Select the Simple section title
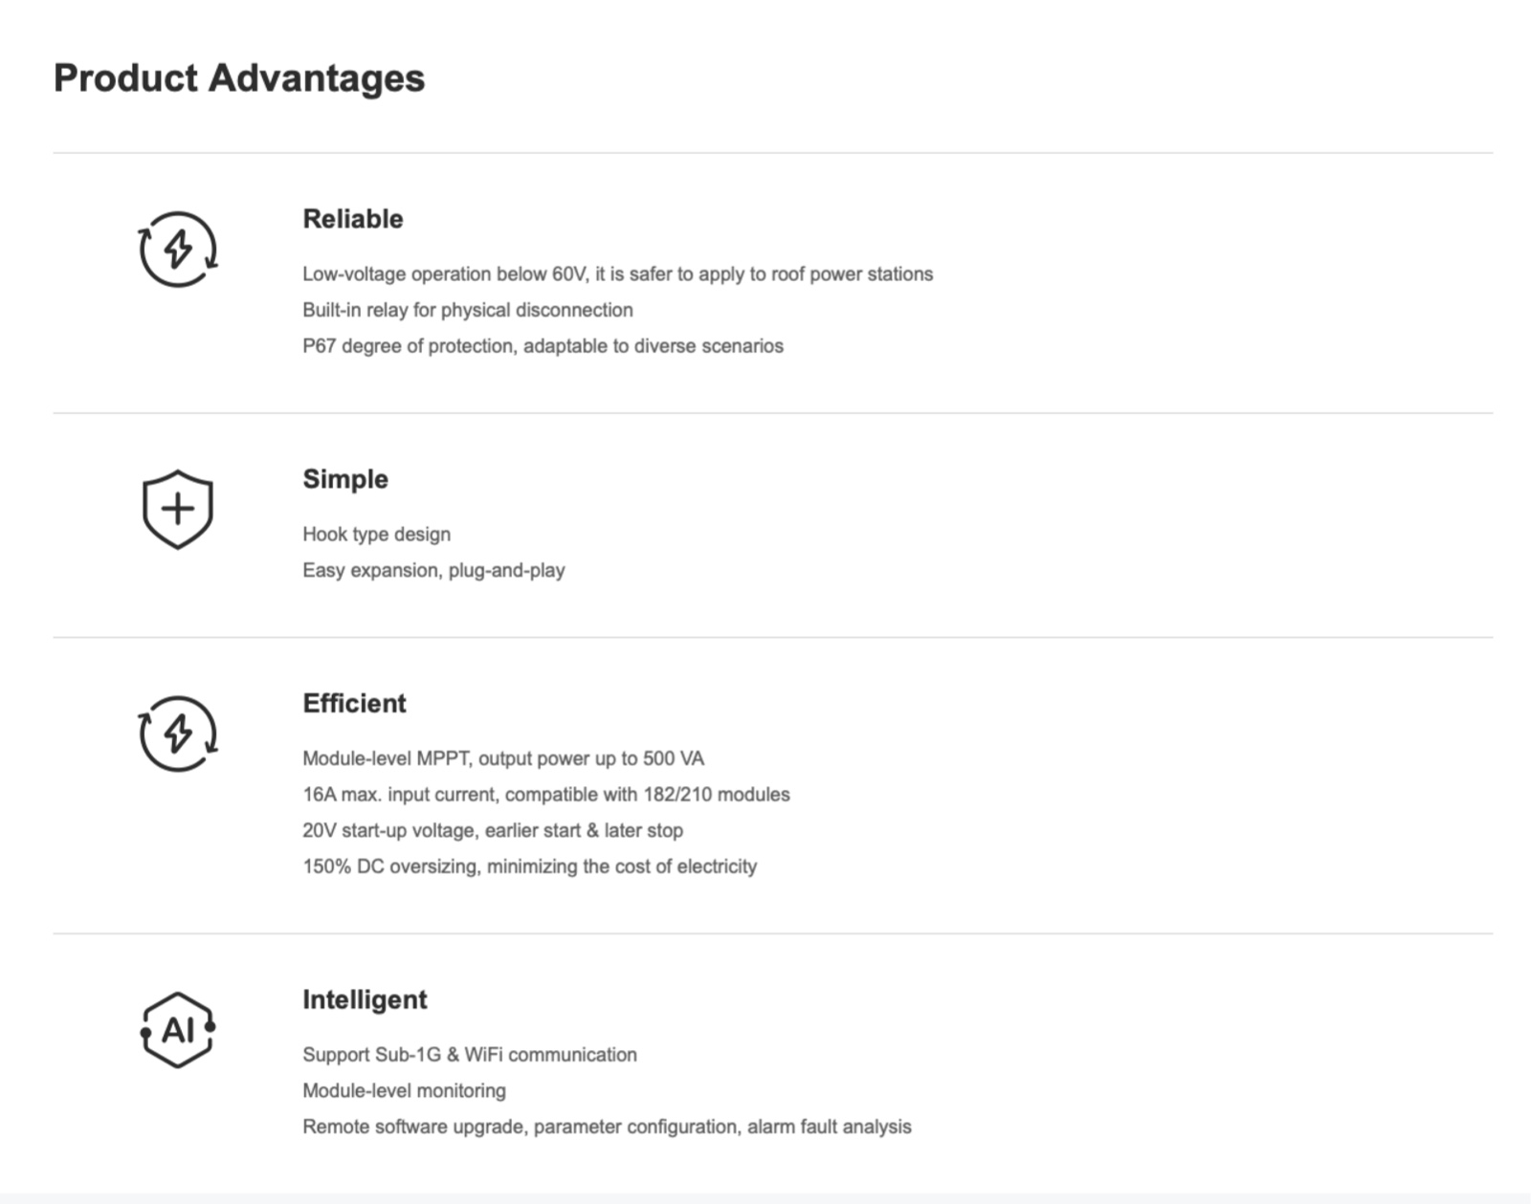This screenshot has height=1204, width=1531. [x=345, y=479]
